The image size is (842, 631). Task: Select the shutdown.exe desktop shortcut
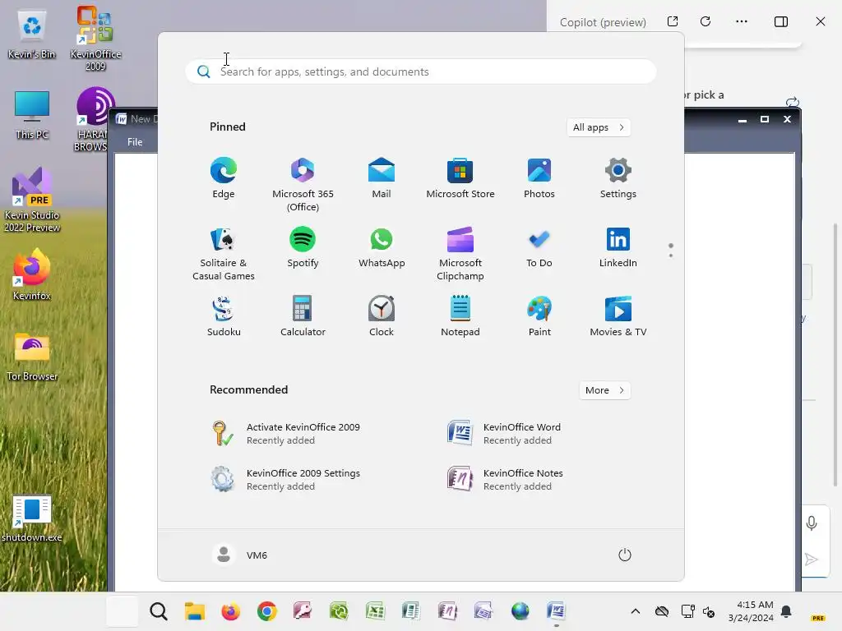pyautogui.click(x=32, y=518)
